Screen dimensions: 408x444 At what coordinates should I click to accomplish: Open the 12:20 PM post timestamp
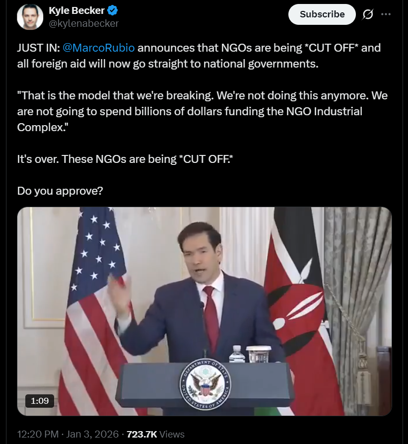coord(37,434)
